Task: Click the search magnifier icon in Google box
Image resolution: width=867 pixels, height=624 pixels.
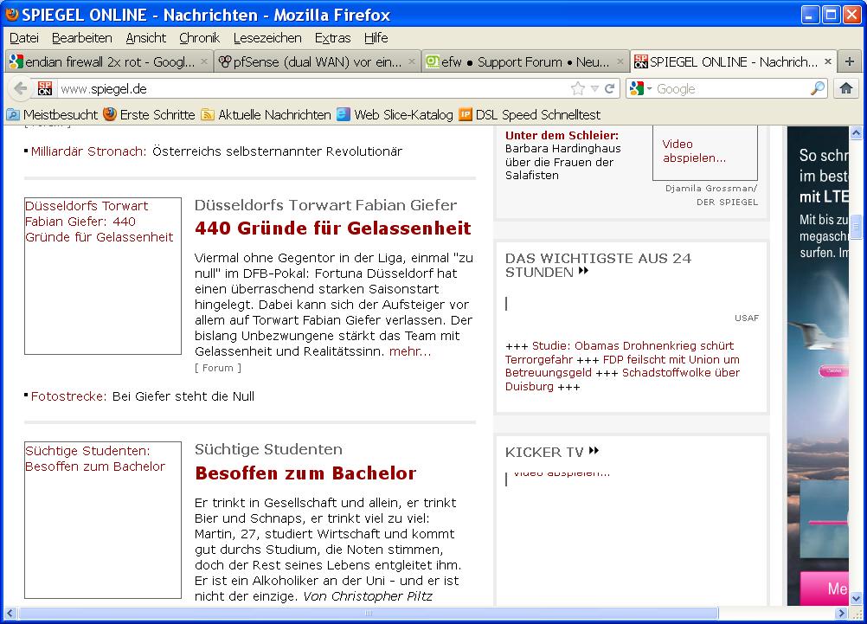Action: (x=817, y=88)
